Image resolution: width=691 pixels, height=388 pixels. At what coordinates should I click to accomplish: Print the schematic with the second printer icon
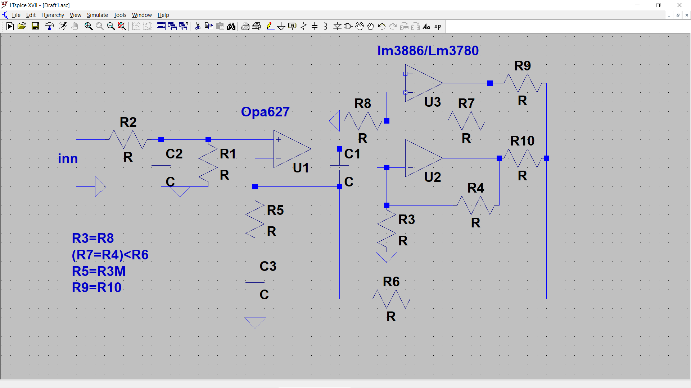pos(256,26)
